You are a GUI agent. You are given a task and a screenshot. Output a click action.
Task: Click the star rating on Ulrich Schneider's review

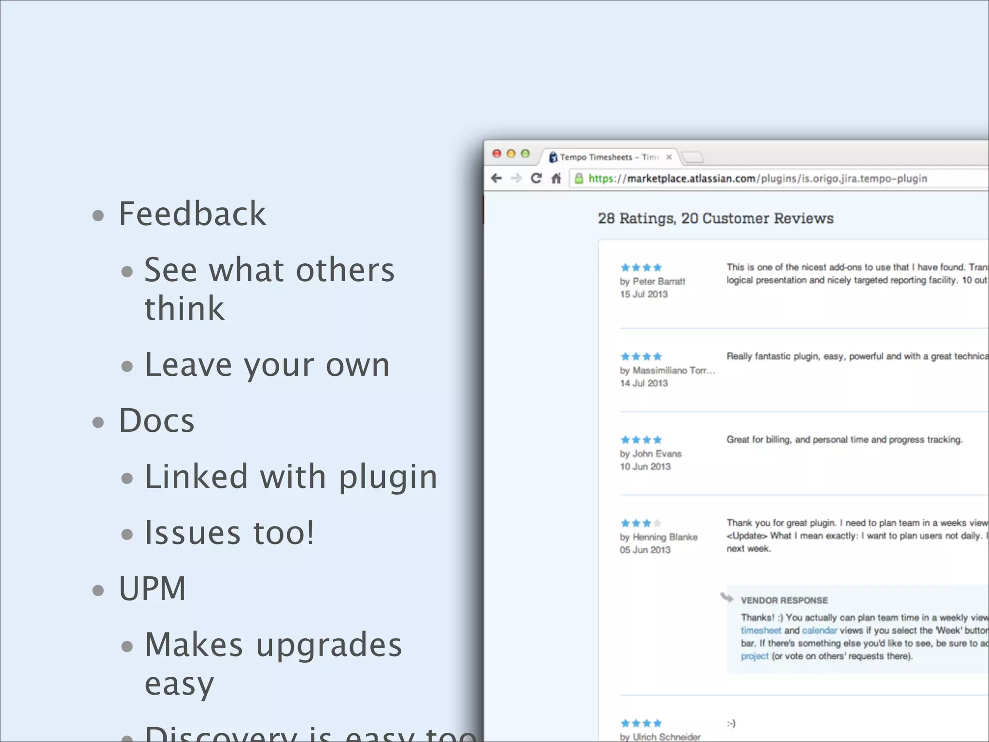pyautogui.click(x=641, y=723)
